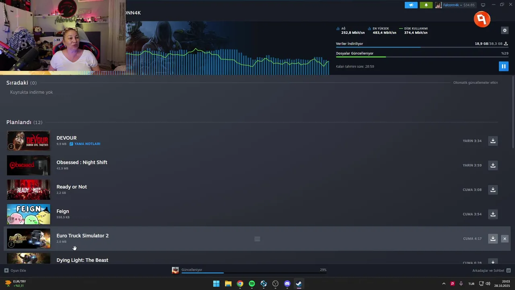
Task: Open the Steam taskbar icon
Action: [299, 284]
